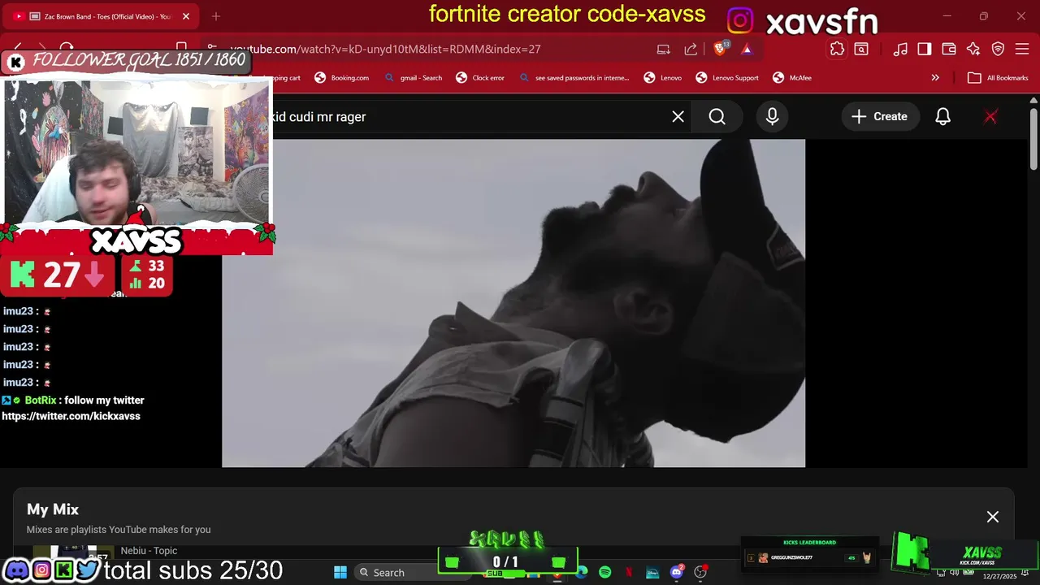Click the Twitter bird icon in overlay
The image size is (1040, 585).
click(88, 570)
